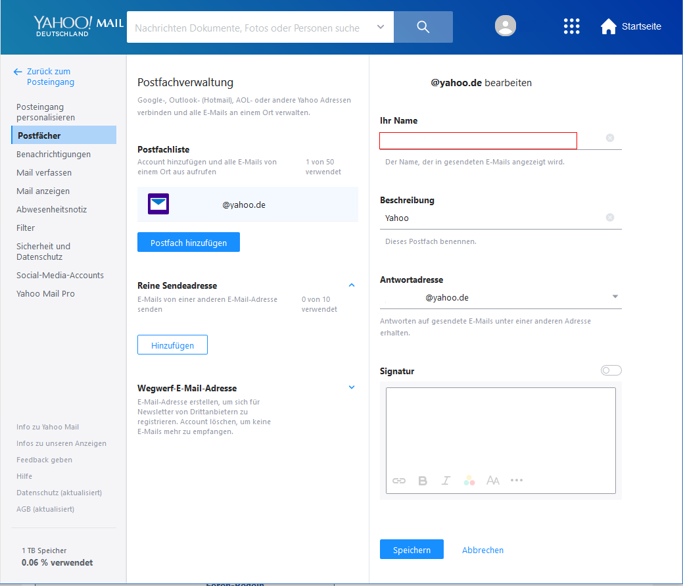Click the Abbrechen link
Image resolution: width=683 pixels, height=586 pixels.
483,550
